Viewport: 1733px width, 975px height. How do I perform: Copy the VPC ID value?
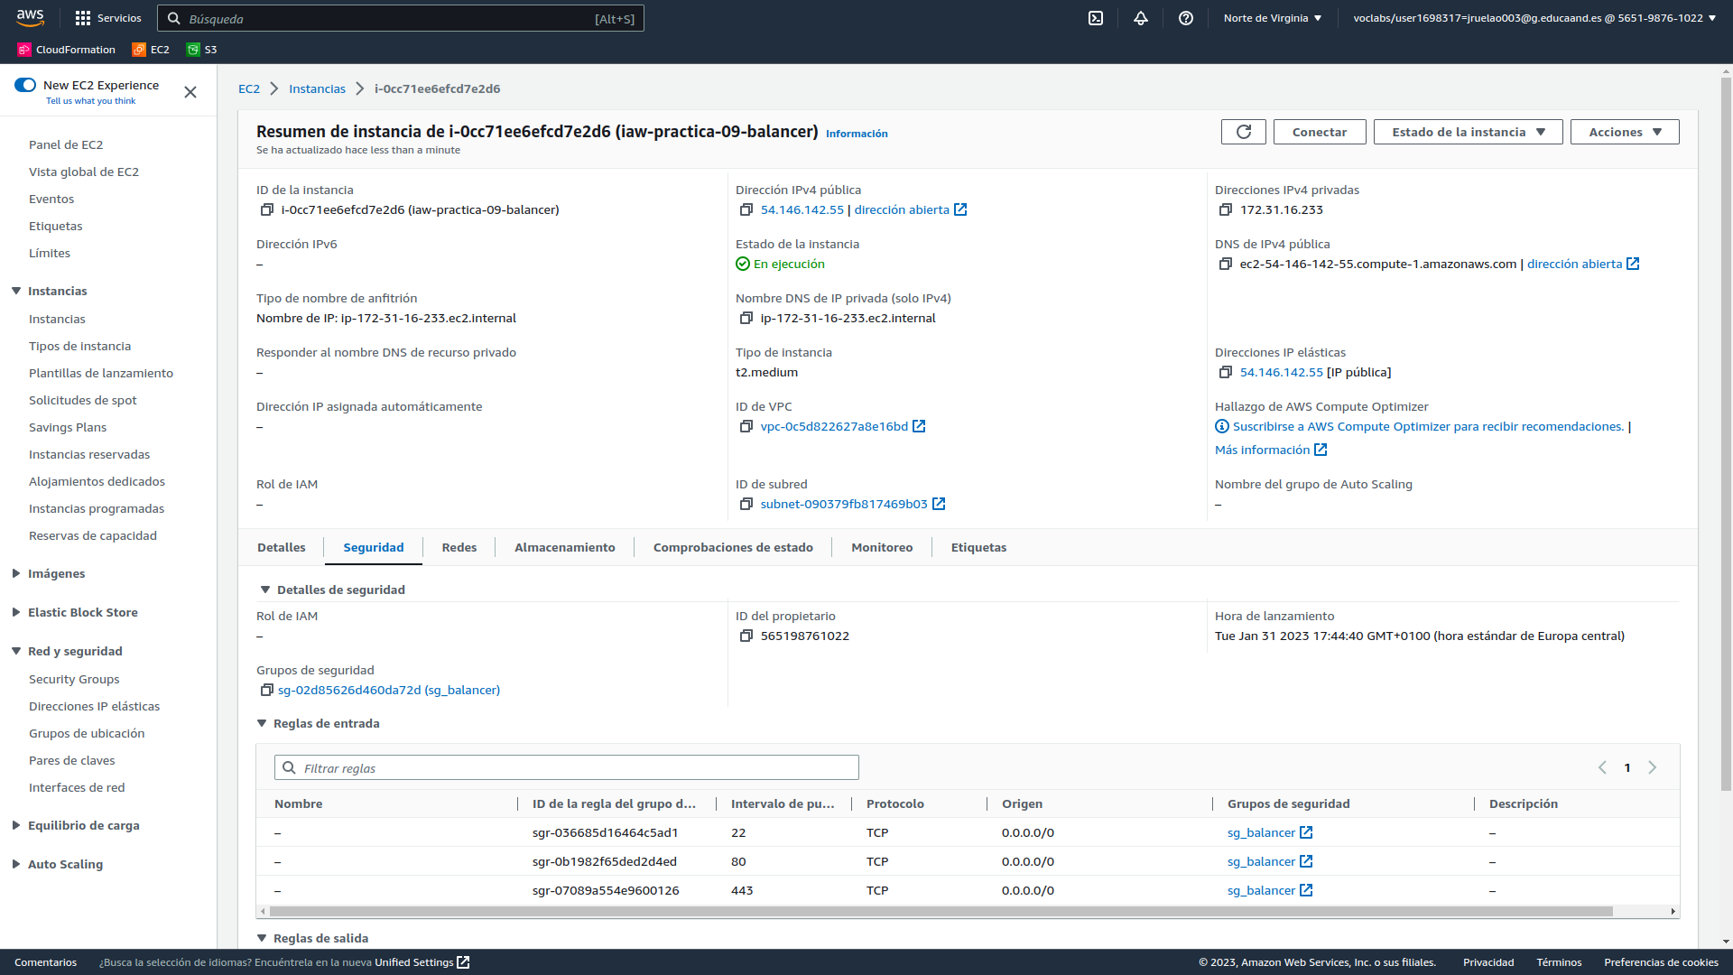coord(746,426)
